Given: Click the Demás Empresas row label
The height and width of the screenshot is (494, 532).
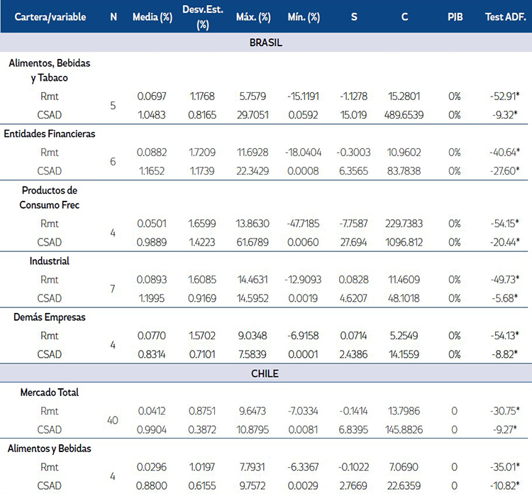Looking at the screenshot, I should 50,317.
